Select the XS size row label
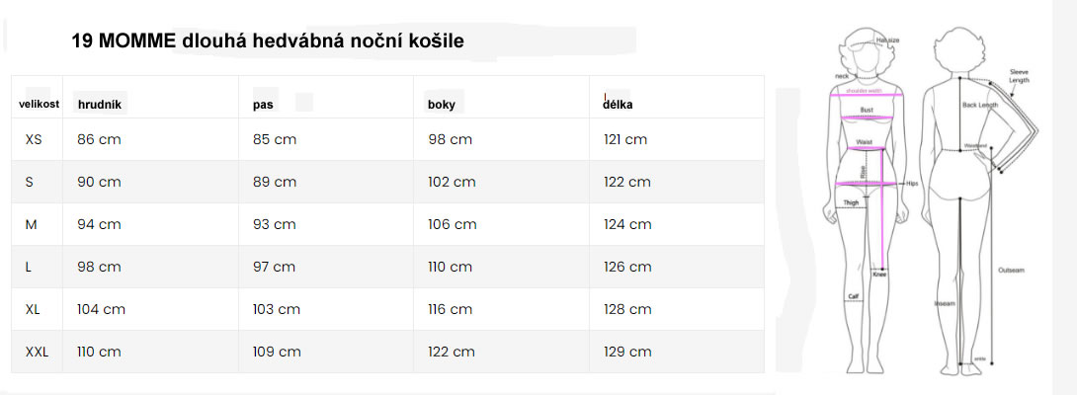 pos(34,140)
